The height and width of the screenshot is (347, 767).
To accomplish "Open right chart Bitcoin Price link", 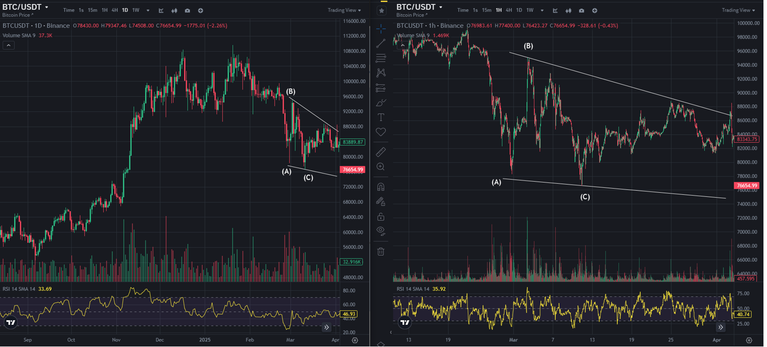I will [412, 15].
